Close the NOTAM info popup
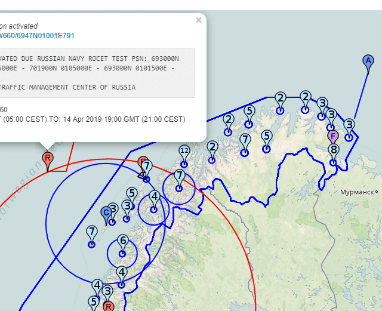The height and width of the screenshot is (311, 382). coord(199,20)
